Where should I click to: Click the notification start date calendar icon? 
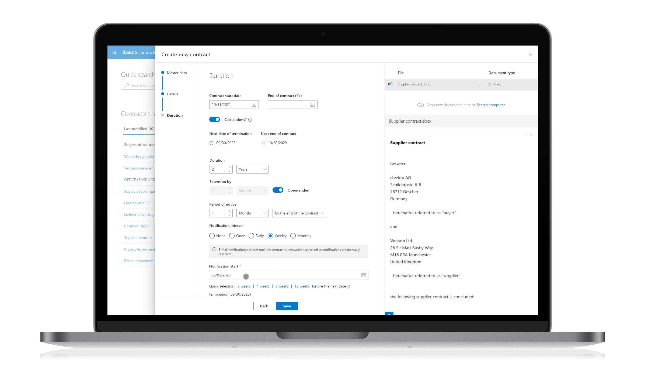pyautogui.click(x=363, y=275)
